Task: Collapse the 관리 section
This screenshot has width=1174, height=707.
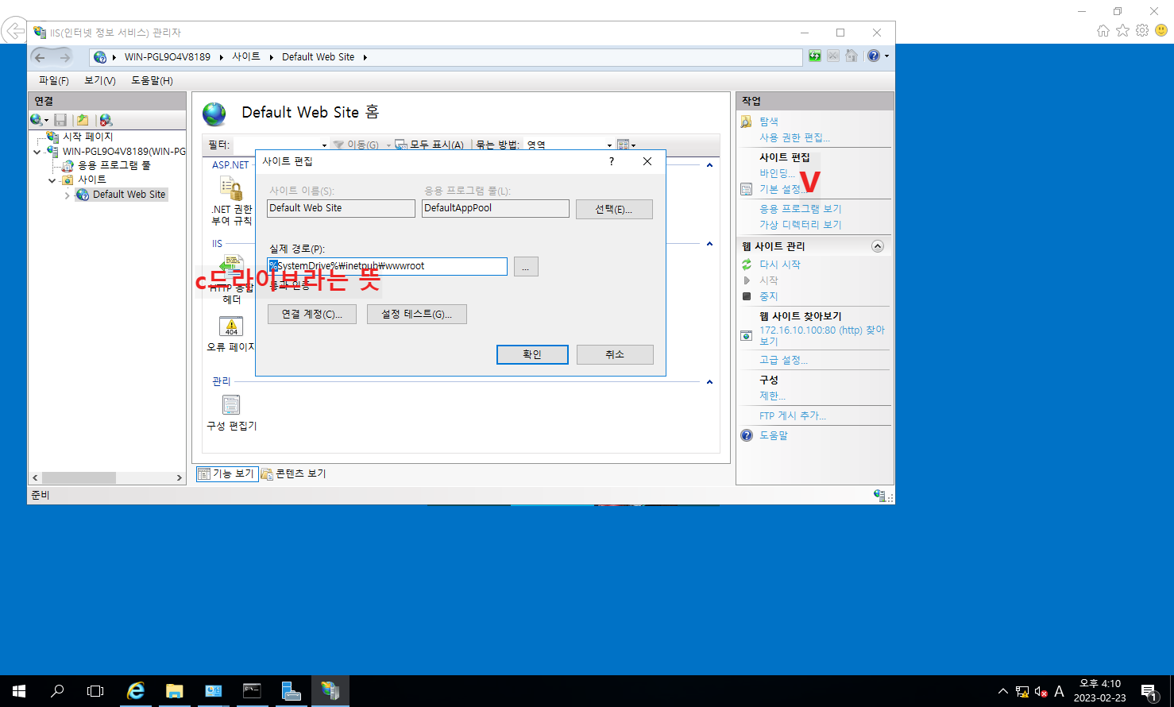Action: click(710, 382)
